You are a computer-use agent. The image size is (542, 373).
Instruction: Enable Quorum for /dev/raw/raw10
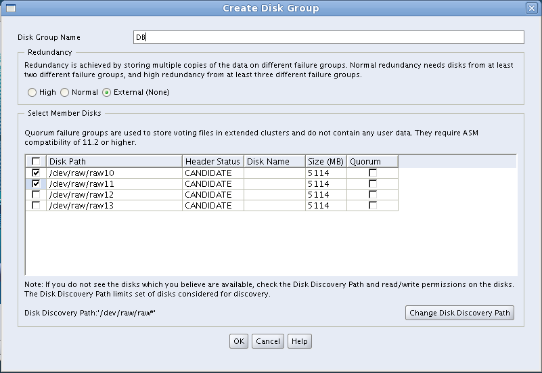pyautogui.click(x=373, y=173)
